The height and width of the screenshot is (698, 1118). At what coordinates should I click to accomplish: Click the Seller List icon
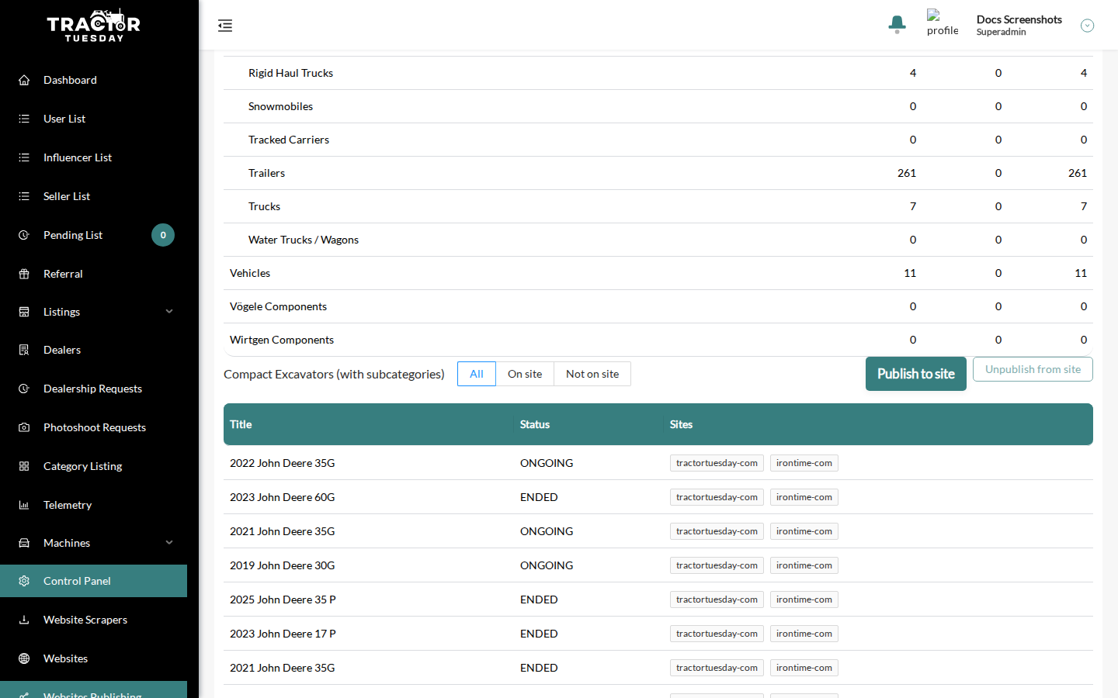[24, 196]
